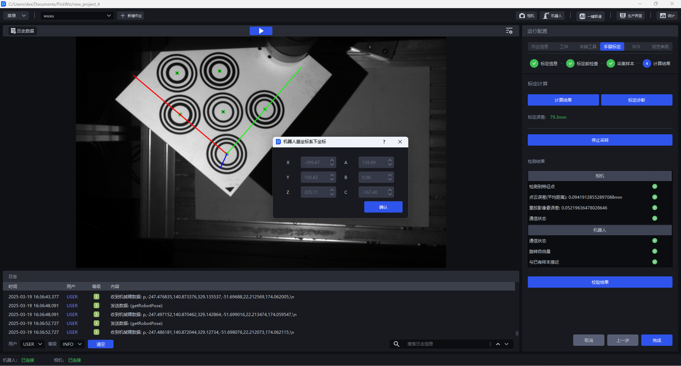Open 历史数据 history data
This screenshot has width=681, height=366.
pyautogui.click(x=22, y=31)
